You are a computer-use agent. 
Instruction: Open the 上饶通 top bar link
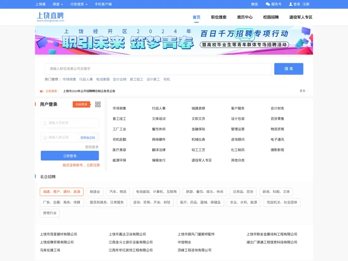pyautogui.click(x=41, y=4)
